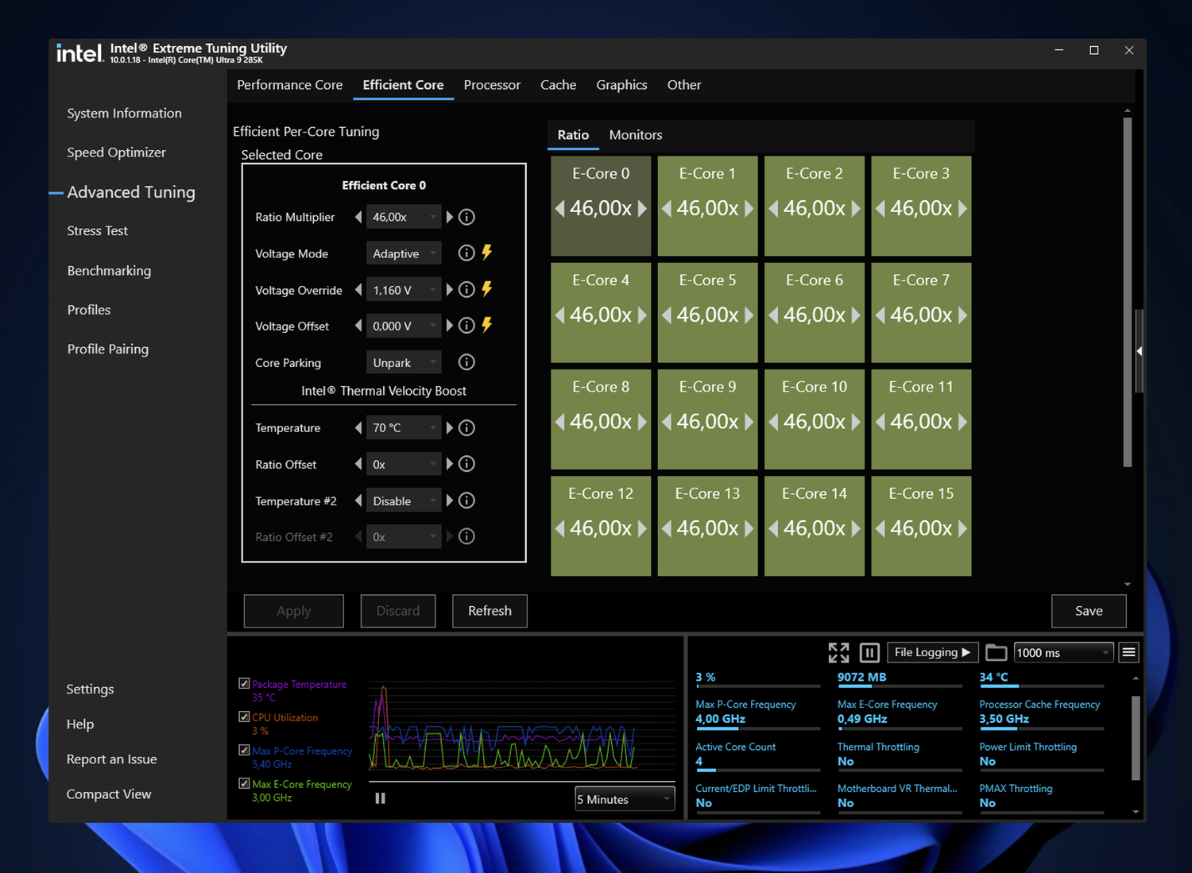Expand the monitor panel to fullscreen
1192x873 pixels.
pyautogui.click(x=838, y=653)
